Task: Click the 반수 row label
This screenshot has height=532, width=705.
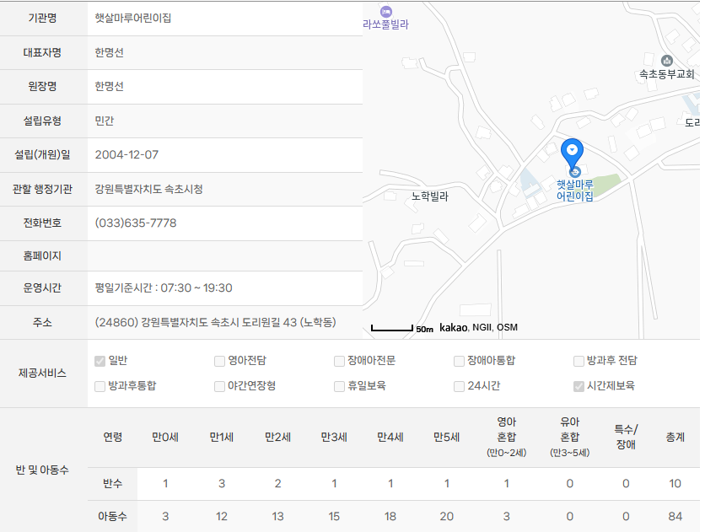Action: pyautogui.click(x=112, y=483)
